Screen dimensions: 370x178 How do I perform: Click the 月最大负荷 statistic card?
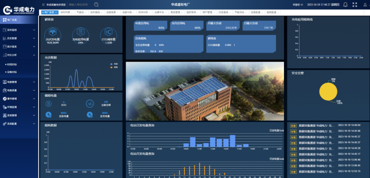[x=223, y=25]
